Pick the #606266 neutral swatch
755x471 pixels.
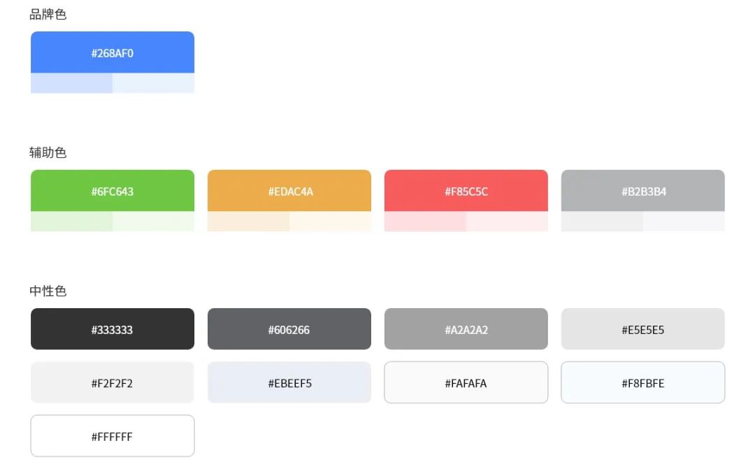tap(289, 329)
